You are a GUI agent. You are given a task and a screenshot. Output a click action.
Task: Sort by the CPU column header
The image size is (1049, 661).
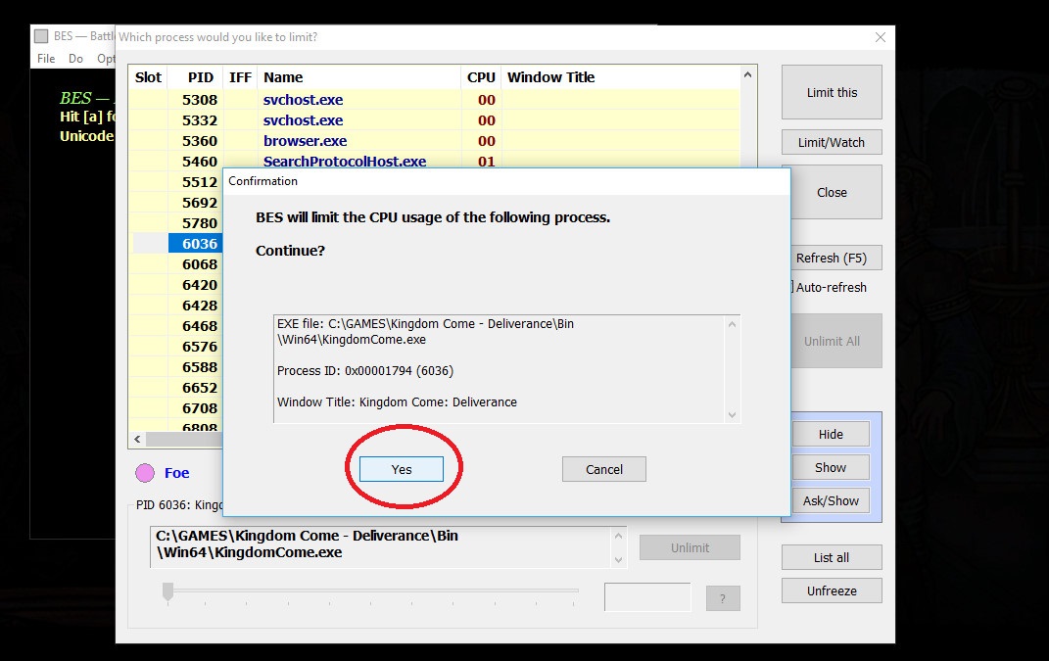point(481,77)
